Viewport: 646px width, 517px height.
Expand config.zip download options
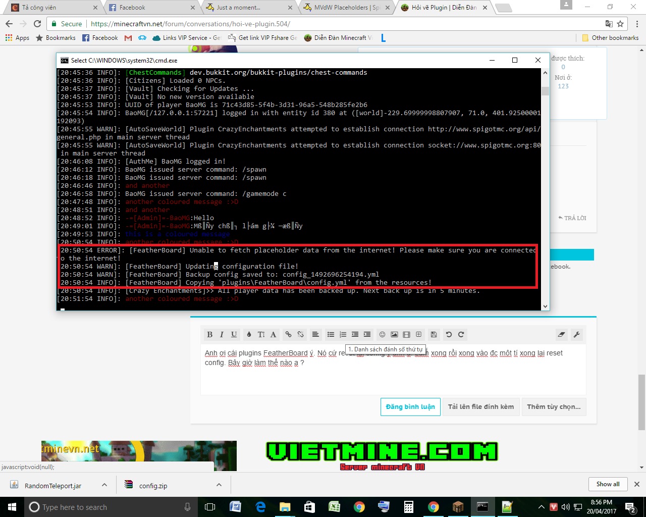coord(219,484)
